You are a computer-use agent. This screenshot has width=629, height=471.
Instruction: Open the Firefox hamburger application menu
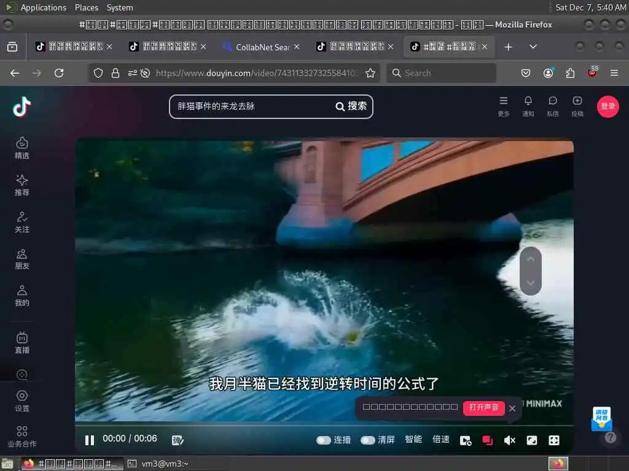click(x=614, y=74)
